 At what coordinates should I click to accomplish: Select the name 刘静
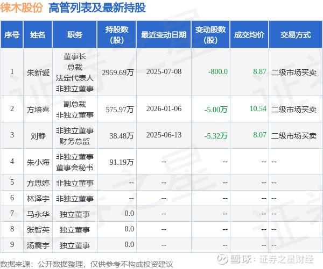(38, 136)
